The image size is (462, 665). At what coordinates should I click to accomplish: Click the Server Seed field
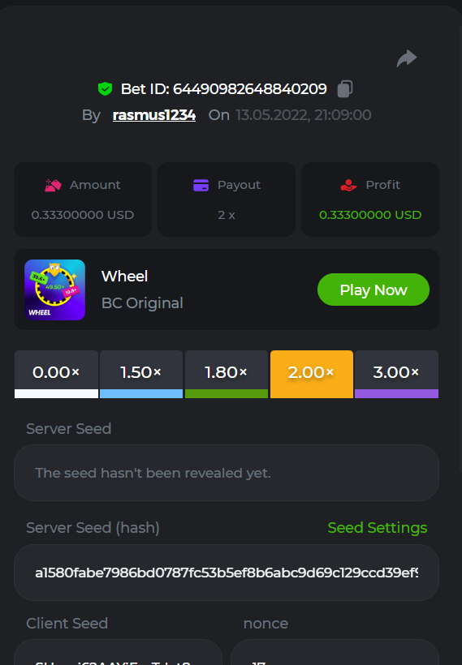(227, 473)
